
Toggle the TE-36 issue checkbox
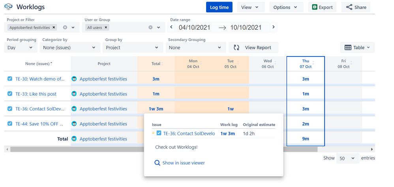point(10,109)
